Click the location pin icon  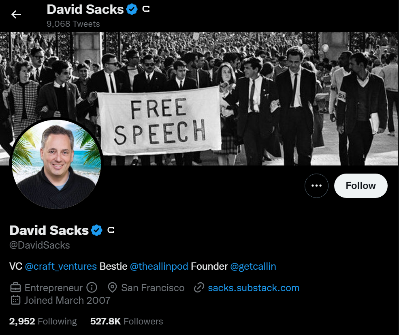(x=113, y=288)
